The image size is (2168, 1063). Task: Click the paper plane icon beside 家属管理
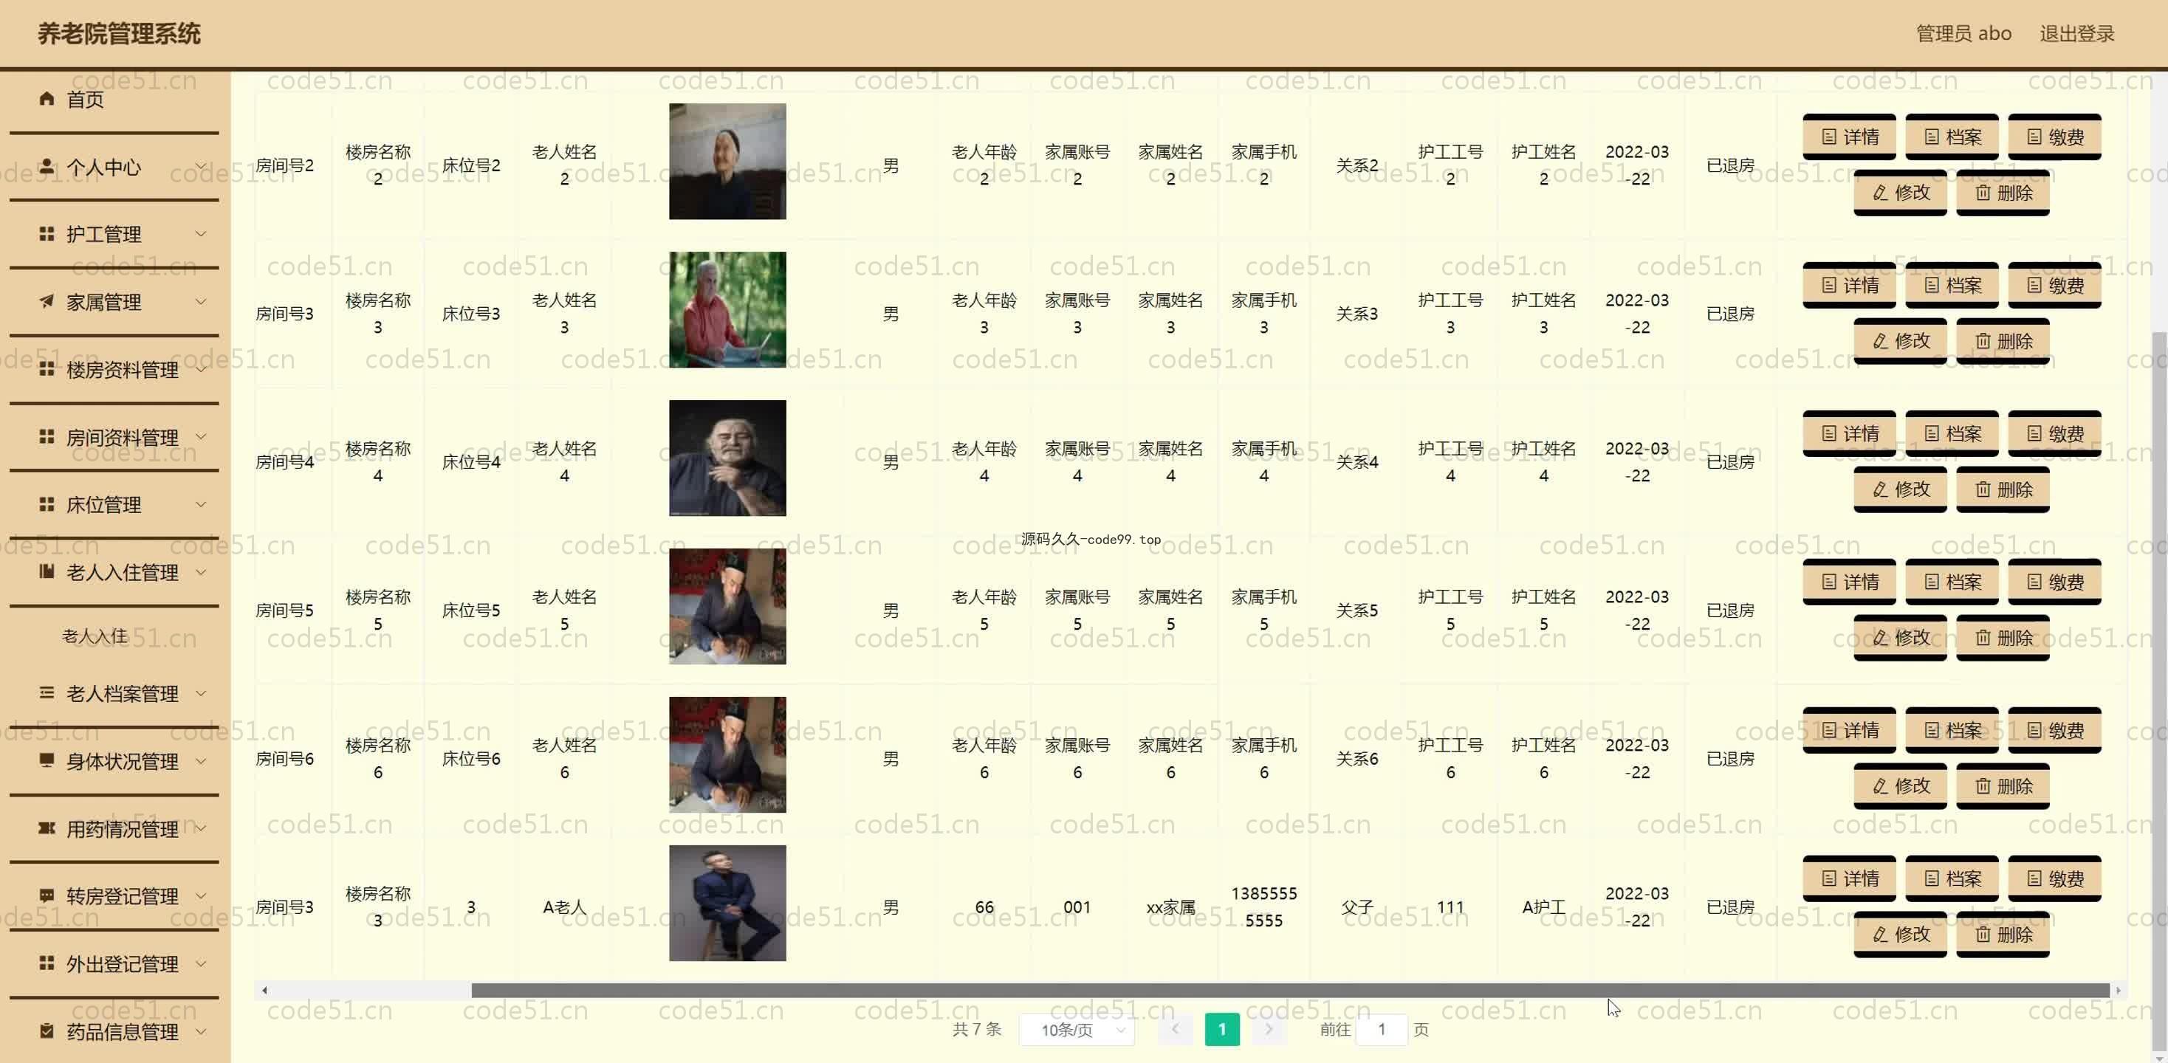47,301
